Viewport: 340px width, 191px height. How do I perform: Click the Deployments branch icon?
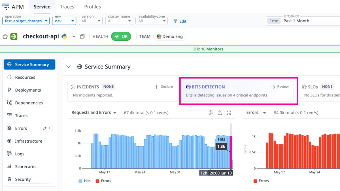tap(9, 90)
